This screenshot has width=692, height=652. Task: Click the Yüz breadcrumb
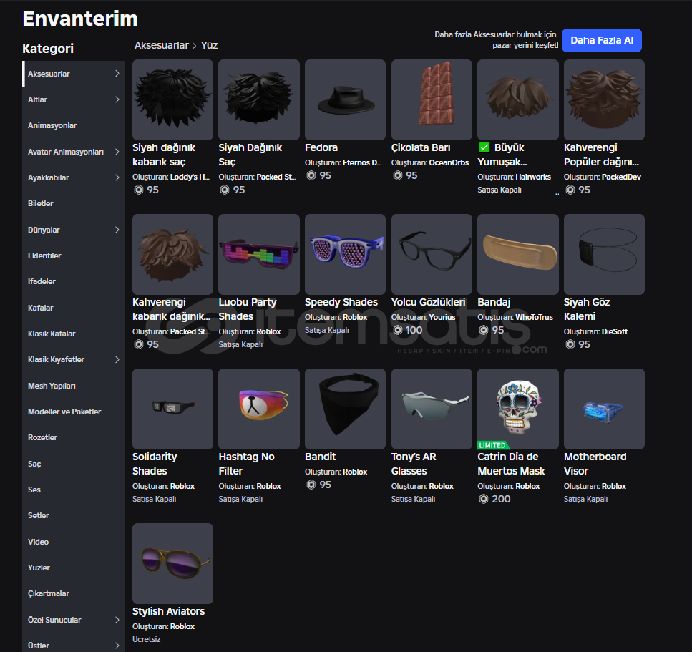pyautogui.click(x=209, y=45)
